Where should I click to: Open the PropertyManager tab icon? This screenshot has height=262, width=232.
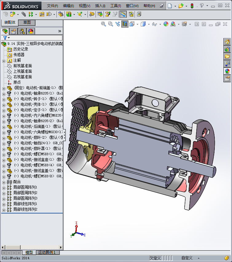(14, 31)
